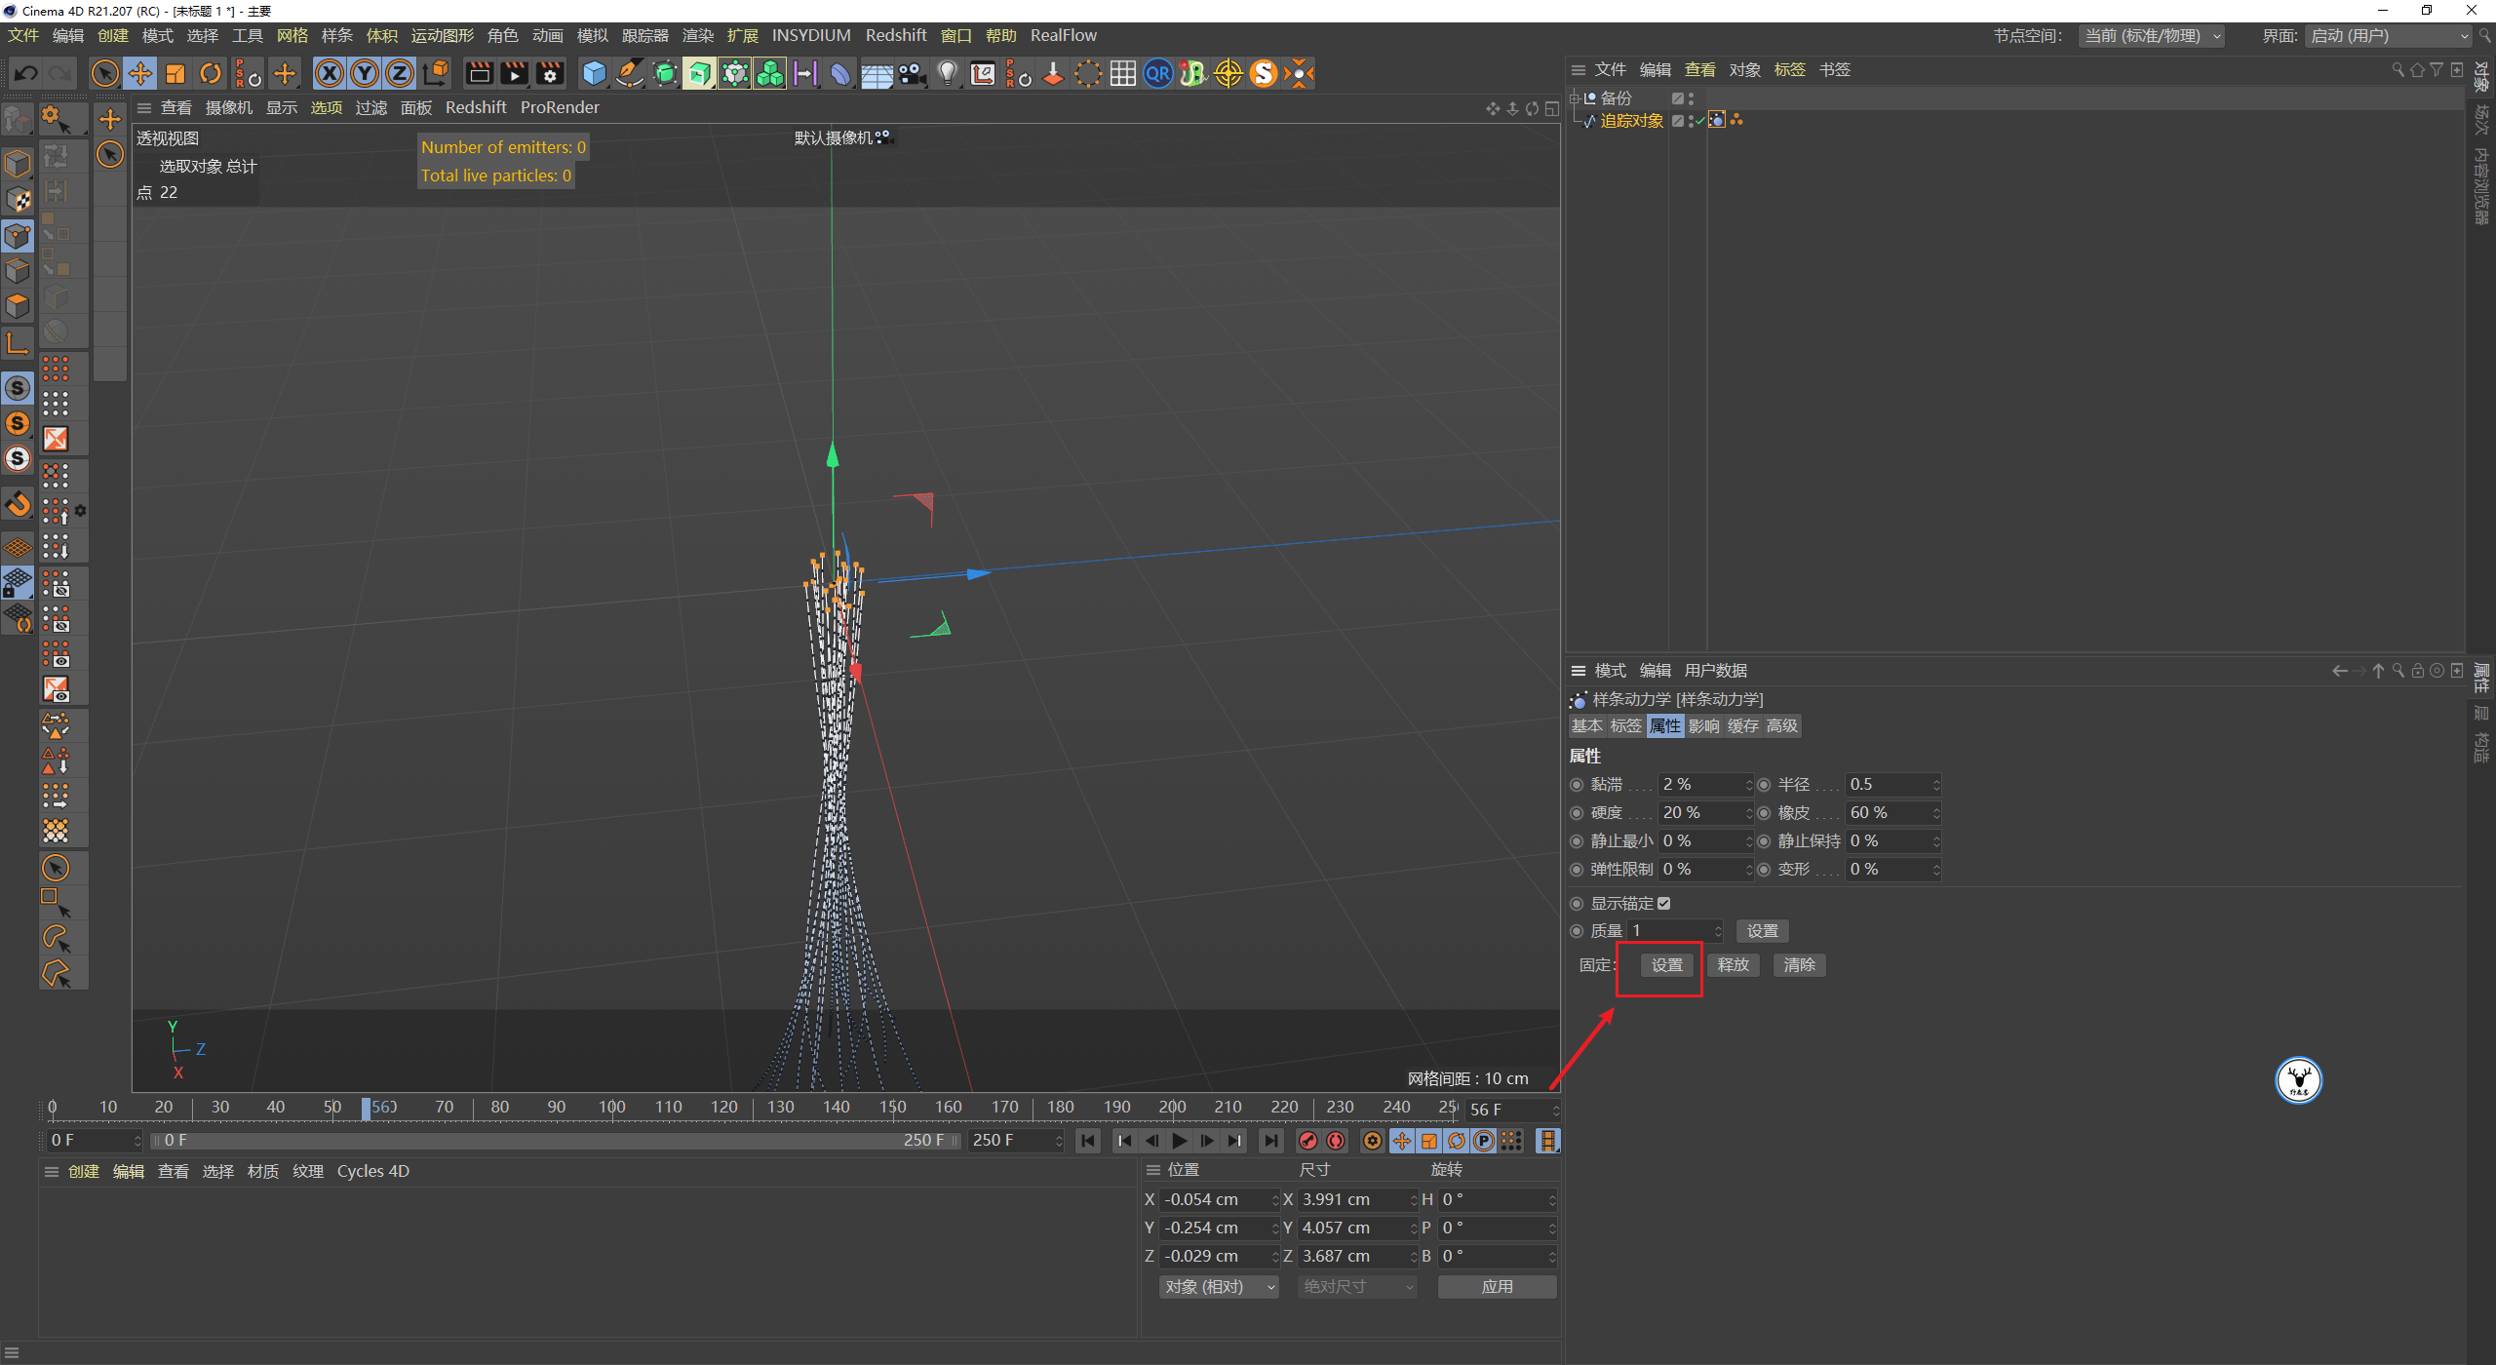Open the 渲染 menu
This screenshot has width=2496, height=1365.
697,35
